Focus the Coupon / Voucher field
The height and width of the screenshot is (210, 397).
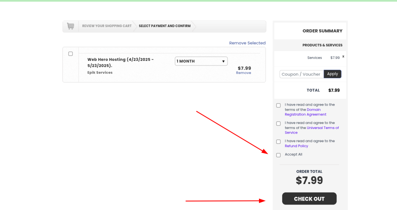pyautogui.click(x=302, y=74)
